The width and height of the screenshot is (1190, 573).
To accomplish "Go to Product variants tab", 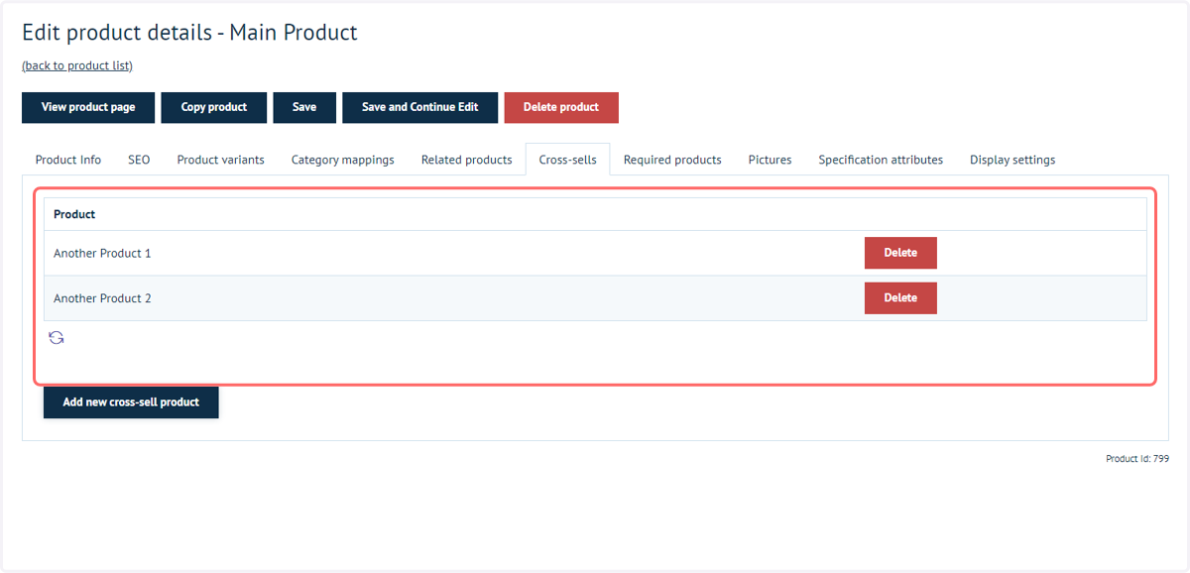I will tap(221, 160).
